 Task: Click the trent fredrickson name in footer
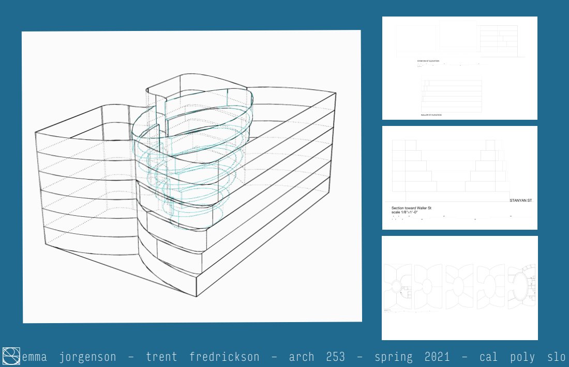203,357
